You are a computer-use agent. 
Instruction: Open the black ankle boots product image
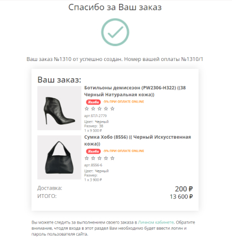click(x=59, y=108)
